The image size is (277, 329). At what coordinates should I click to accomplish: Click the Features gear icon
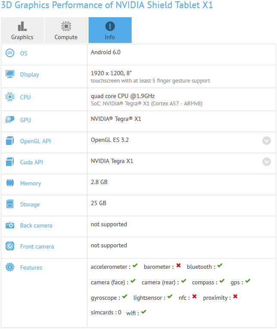10,268
